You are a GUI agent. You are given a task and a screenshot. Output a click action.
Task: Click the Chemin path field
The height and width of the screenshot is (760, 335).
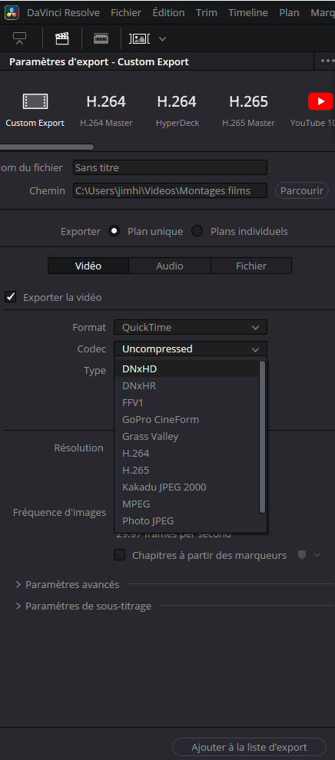[x=170, y=190]
